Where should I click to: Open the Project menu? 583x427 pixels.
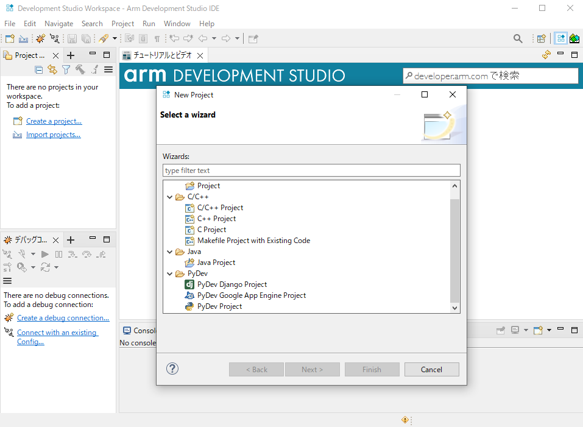122,23
